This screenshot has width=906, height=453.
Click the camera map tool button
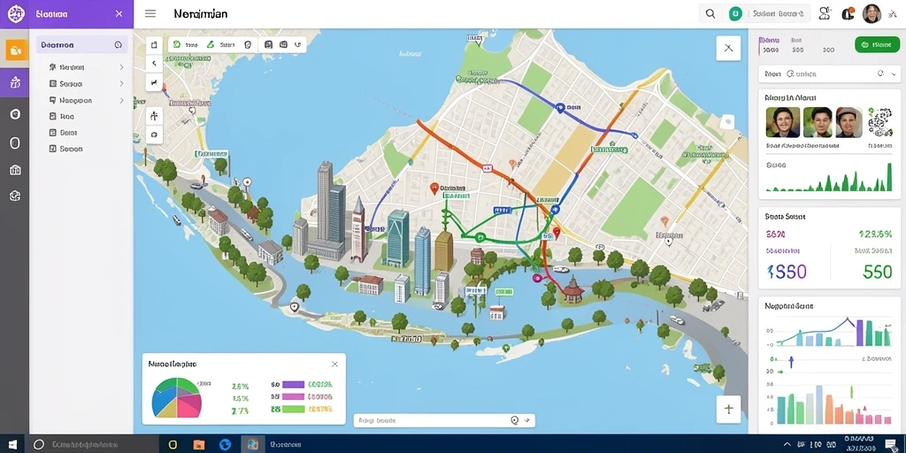(154, 134)
